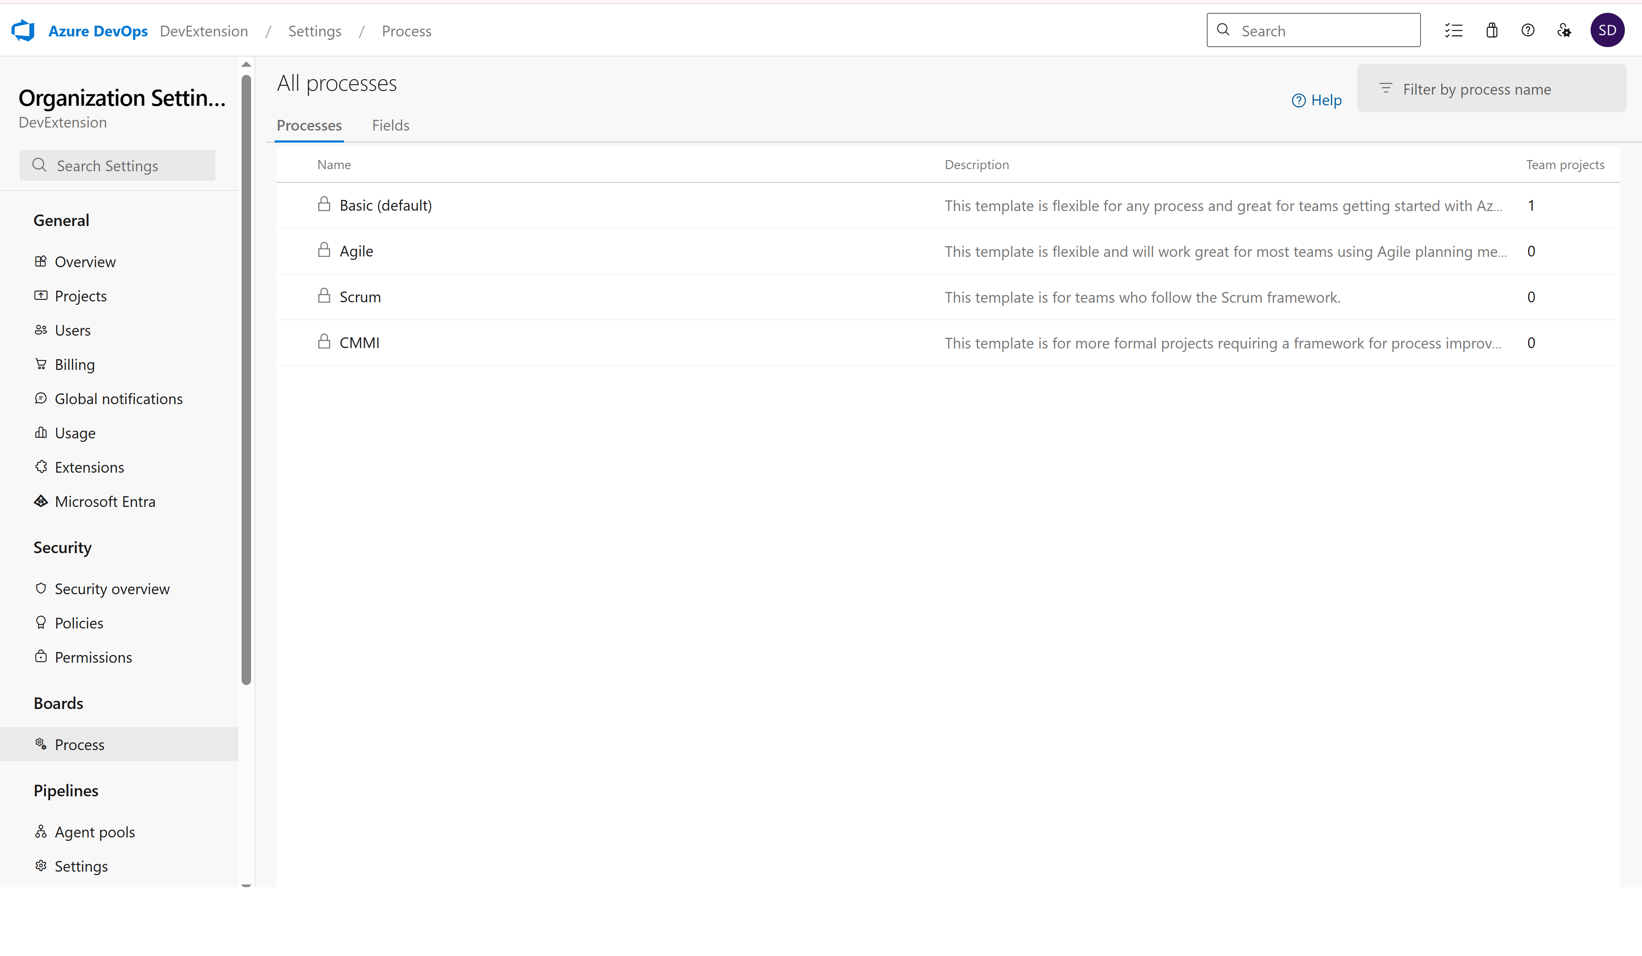Click the help question mark icon in header
The height and width of the screenshot is (956, 1642).
tap(1528, 30)
